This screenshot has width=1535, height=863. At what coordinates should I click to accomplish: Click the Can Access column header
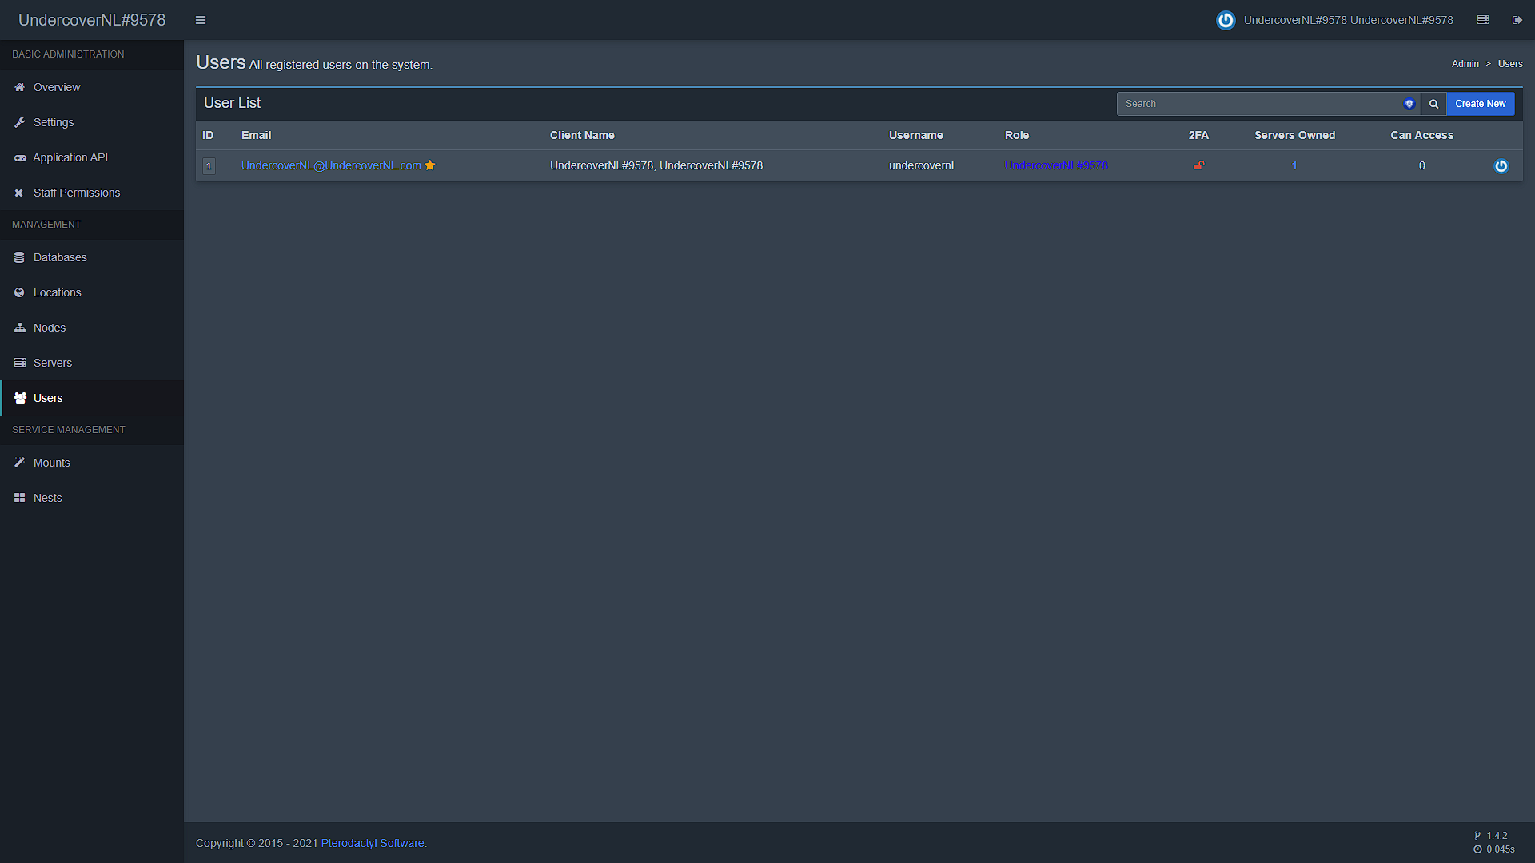point(1422,135)
